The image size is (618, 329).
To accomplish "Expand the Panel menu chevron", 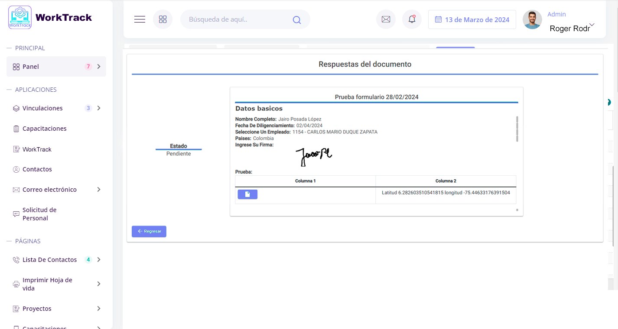I will (x=99, y=67).
